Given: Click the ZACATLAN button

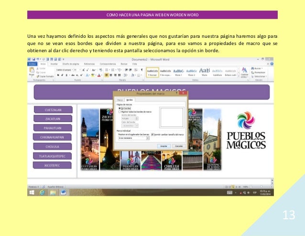Looking at the screenshot, I should click(x=53, y=119).
